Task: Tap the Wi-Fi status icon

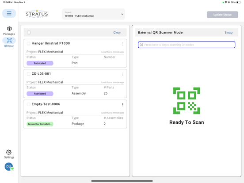Action: click(x=226, y=2)
